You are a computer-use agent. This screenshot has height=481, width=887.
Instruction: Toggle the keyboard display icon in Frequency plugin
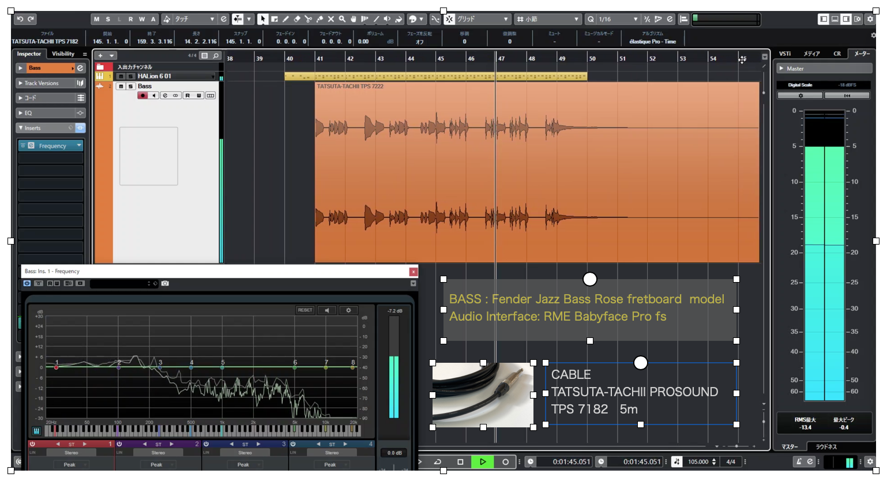pyautogui.click(x=36, y=431)
